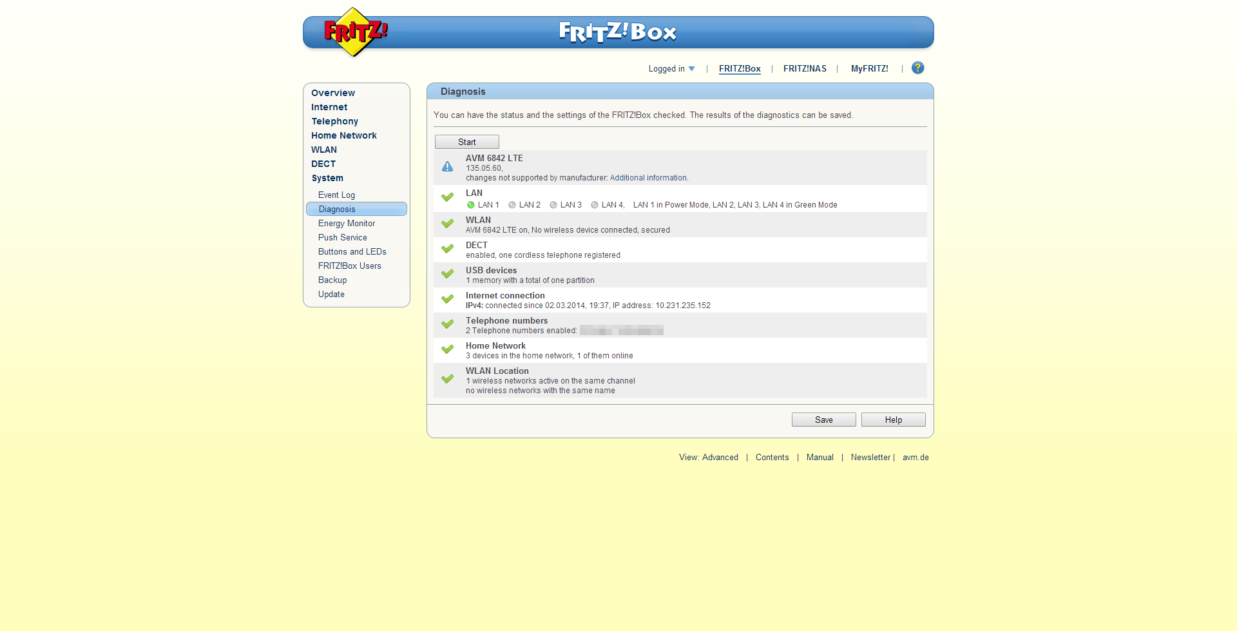Switch to the MyFRITZ! tab
Screen dimensions: 1237x631
pyautogui.click(x=869, y=69)
